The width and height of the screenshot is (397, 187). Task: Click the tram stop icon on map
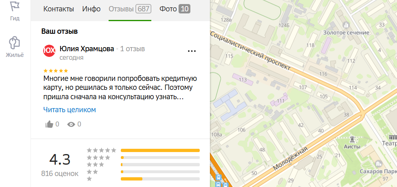[218, 177]
